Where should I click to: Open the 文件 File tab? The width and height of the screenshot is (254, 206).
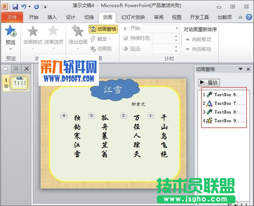(x=12, y=17)
